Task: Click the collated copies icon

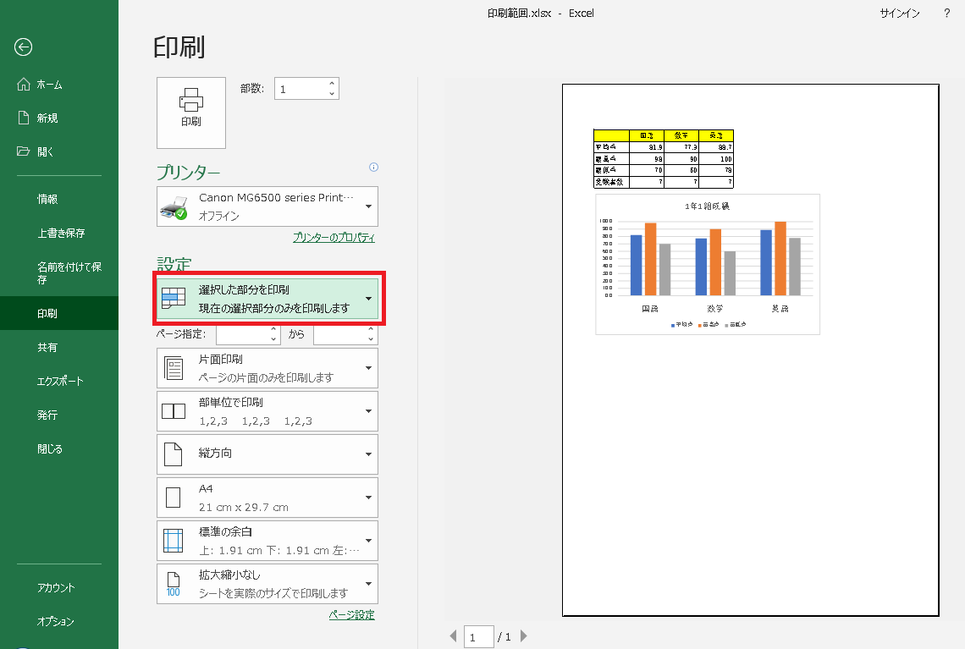Action: pyautogui.click(x=174, y=411)
